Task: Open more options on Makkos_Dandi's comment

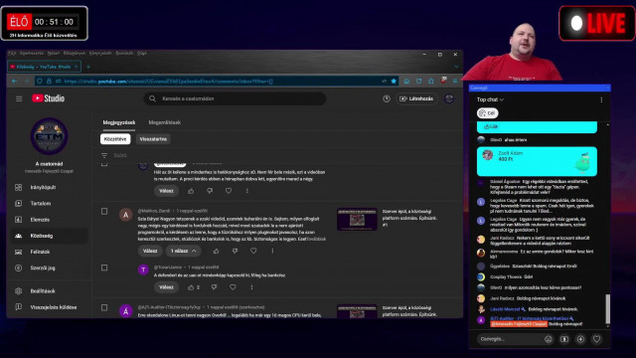Action: pyautogui.click(x=272, y=251)
